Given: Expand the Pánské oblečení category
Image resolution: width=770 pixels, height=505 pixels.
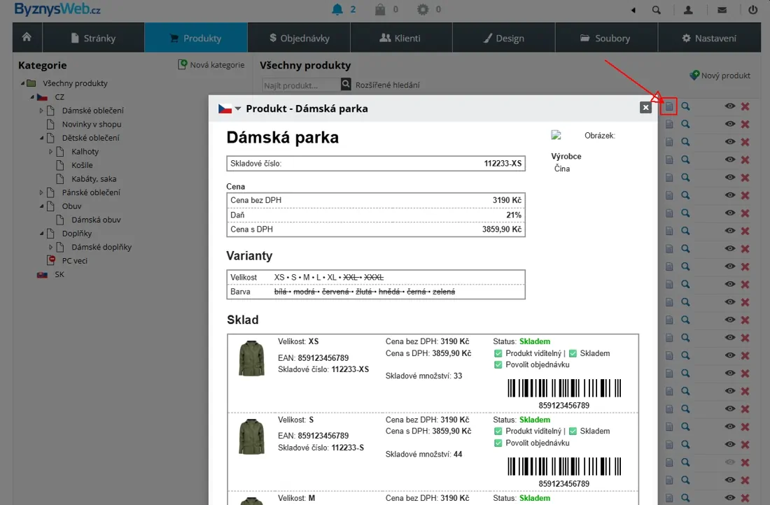Looking at the screenshot, I should click(x=41, y=192).
